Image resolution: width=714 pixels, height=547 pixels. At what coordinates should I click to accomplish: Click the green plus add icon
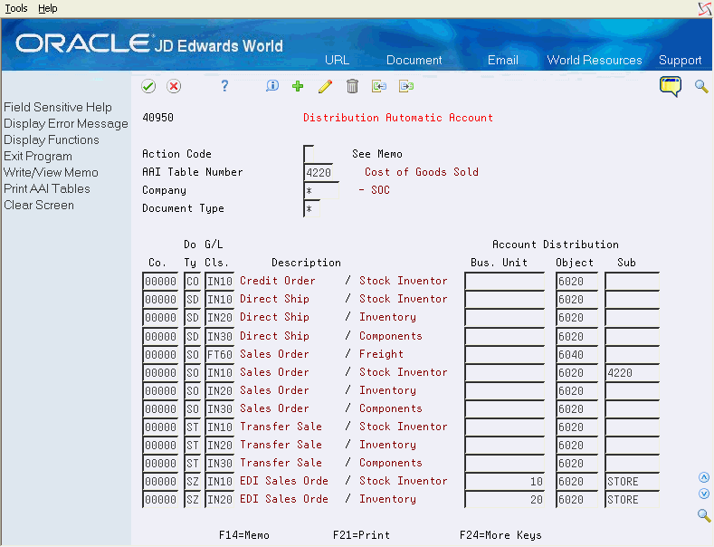click(x=298, y=86)
